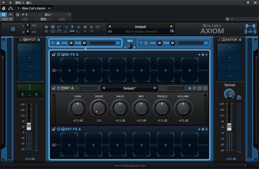
Task: Toggle the POST FX A lock
Action: pyautogui.click(x=54, y=129)
